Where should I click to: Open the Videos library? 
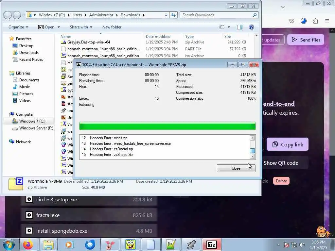point(25,101)
